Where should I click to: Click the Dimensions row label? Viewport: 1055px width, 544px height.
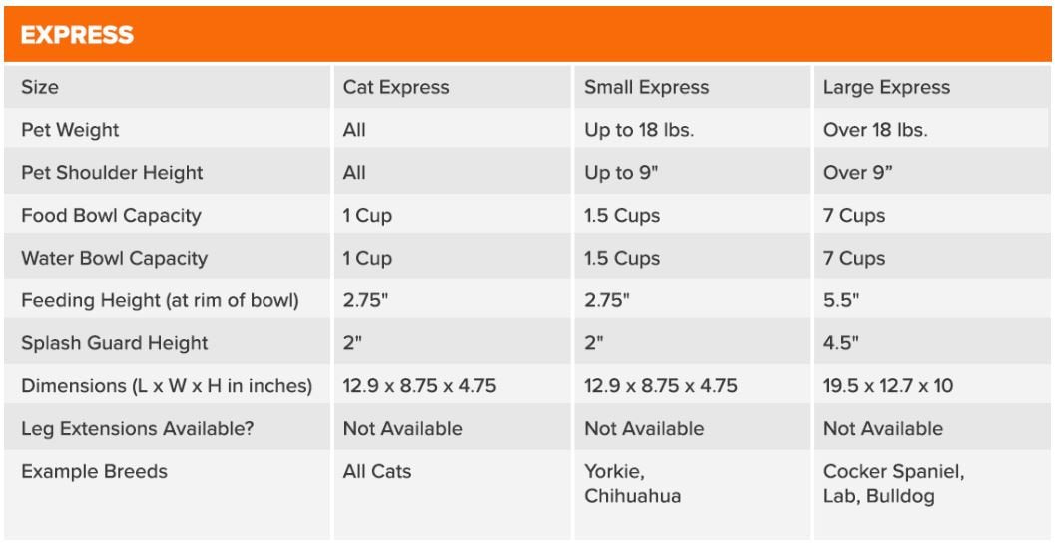tap(167, 386)
